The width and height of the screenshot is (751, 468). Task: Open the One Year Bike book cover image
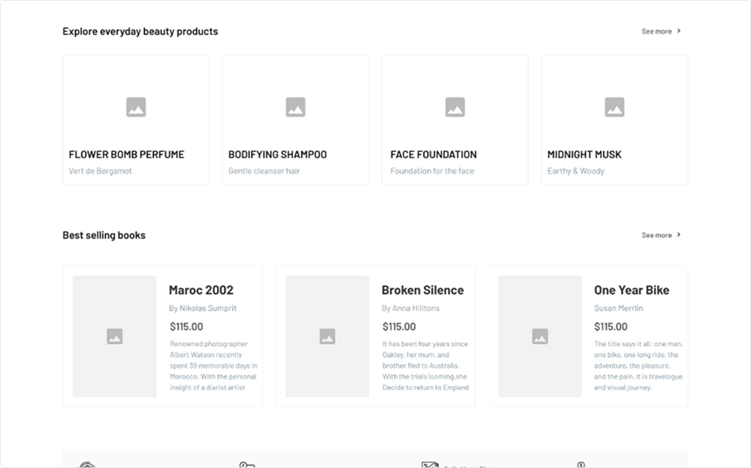pyautogui.click(x=540, y=336)
